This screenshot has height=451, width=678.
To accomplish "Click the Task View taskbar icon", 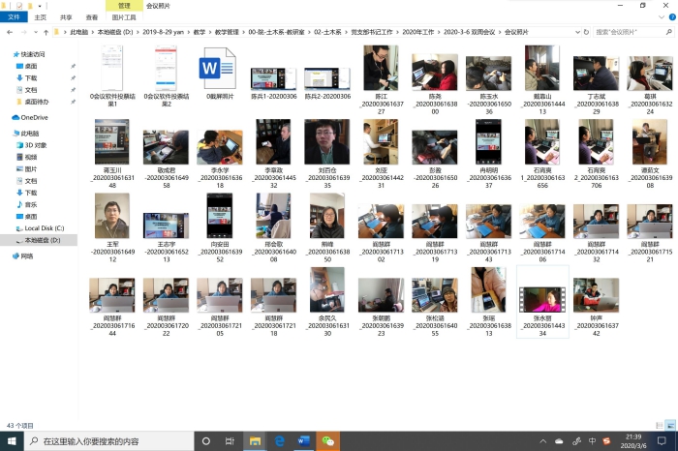I will pos(229,441).
